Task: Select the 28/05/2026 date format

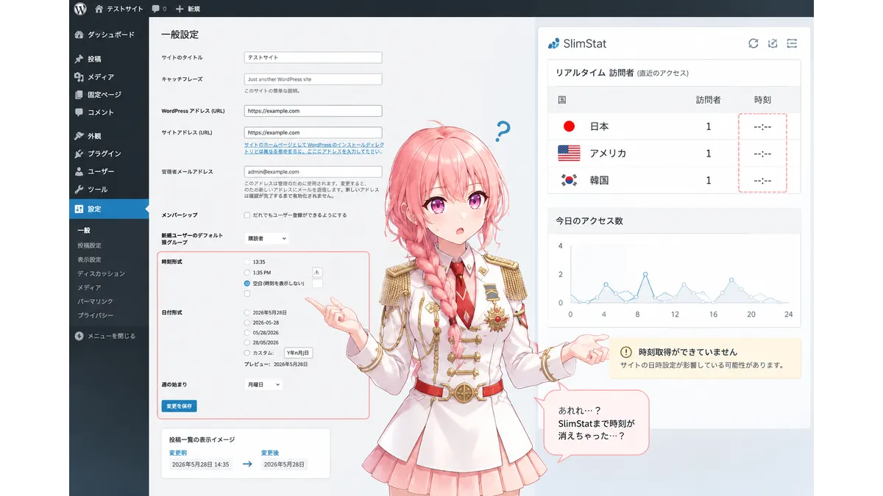Action: pyautogui.click(x=247, y=342)
